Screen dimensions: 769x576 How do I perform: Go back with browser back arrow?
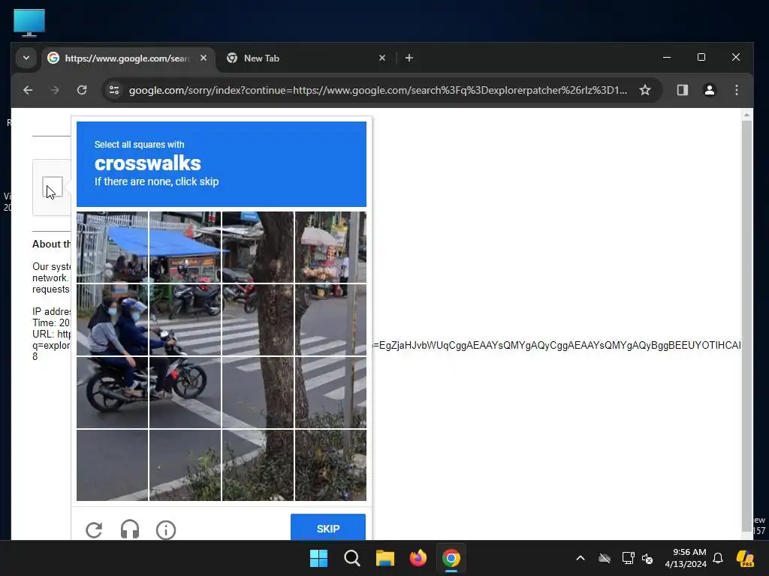point(28,90)
